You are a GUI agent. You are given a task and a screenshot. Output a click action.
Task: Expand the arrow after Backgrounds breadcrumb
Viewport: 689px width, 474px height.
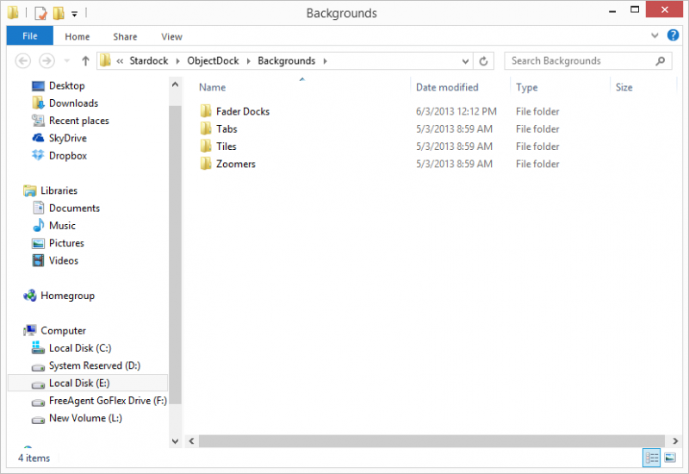click(x=326, y=61)
